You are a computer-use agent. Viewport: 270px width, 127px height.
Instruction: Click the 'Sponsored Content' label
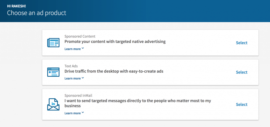[x=80, y=36]
